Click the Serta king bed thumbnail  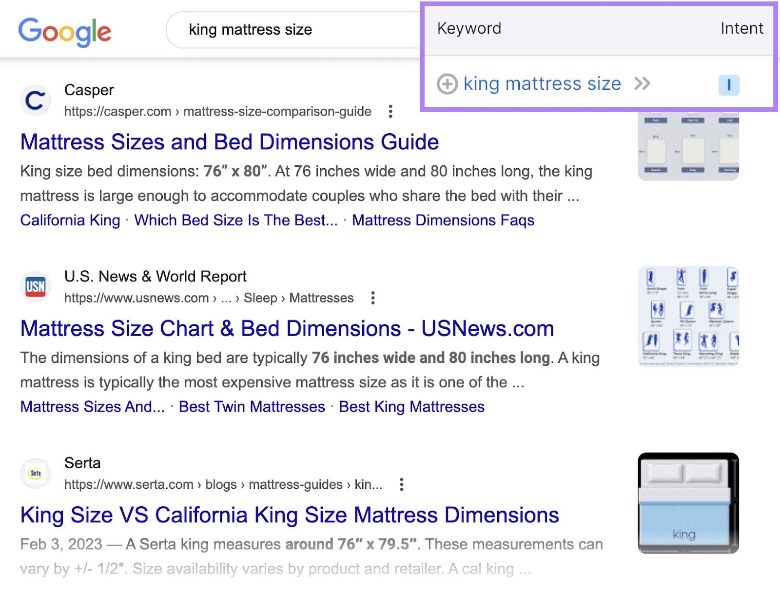[688, 503]
